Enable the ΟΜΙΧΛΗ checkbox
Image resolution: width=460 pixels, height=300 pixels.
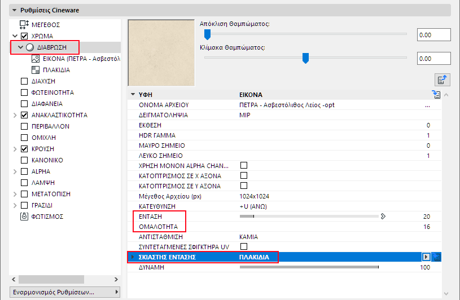24,138
